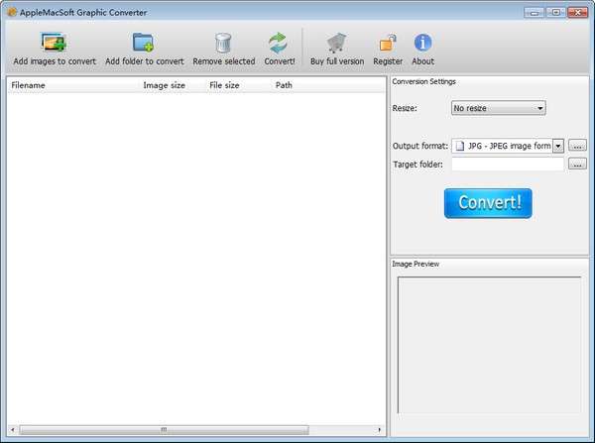Sort list by Filename column header

click(28, 85)
